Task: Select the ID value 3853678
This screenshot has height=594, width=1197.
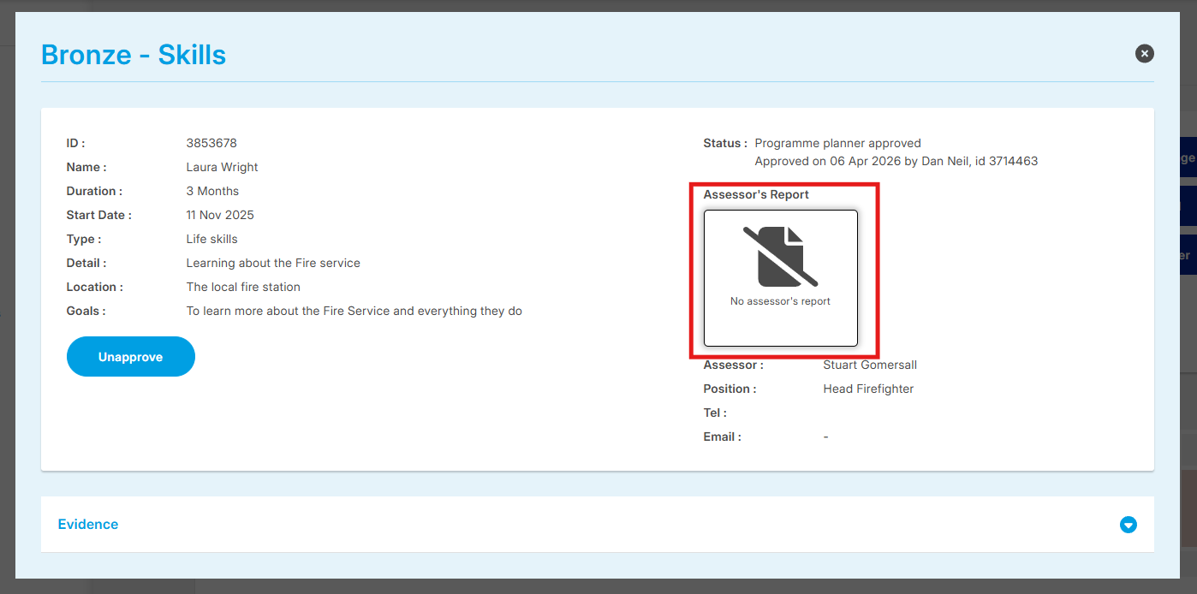Action: tap(211, 143)
